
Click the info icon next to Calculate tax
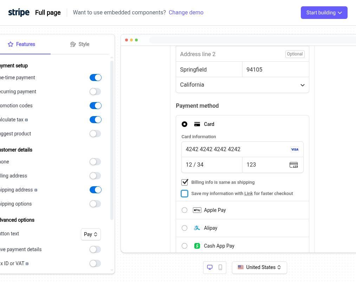(x=26, y=120)
